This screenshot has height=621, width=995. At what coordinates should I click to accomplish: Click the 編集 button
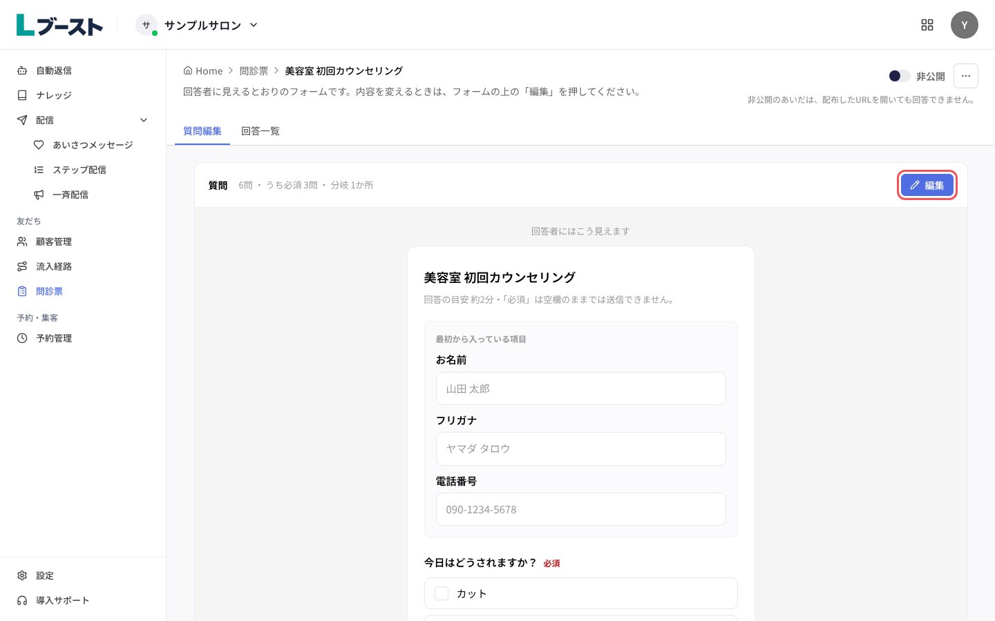[927, 185]
